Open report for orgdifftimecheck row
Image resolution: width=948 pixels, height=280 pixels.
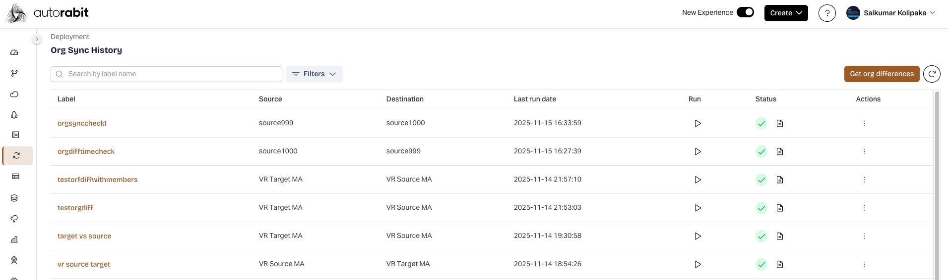(780, 151)
